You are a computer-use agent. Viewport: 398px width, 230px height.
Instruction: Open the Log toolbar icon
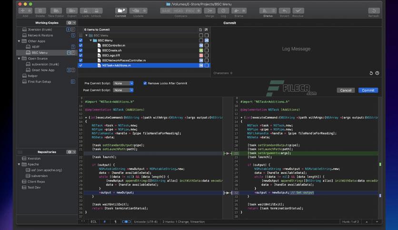223,10
